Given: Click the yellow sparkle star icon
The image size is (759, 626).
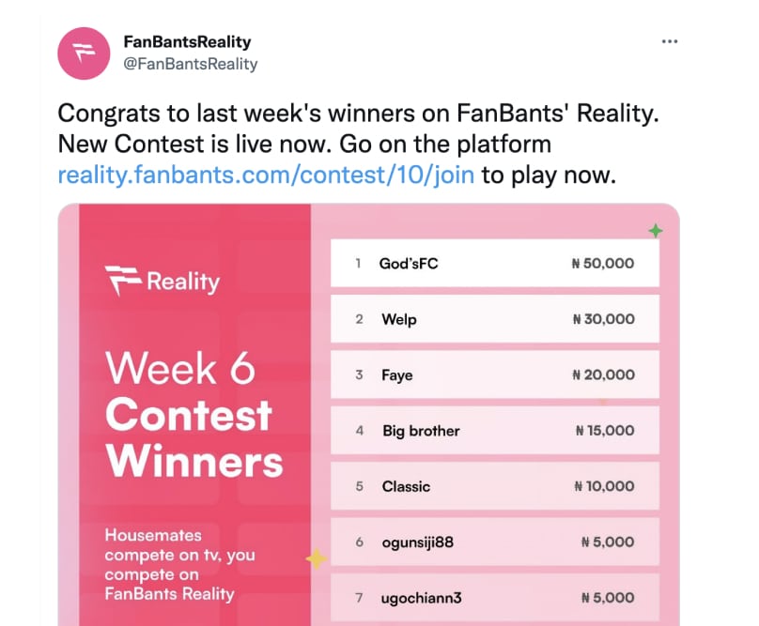Looking at the screenshot, I should point(317,559).
